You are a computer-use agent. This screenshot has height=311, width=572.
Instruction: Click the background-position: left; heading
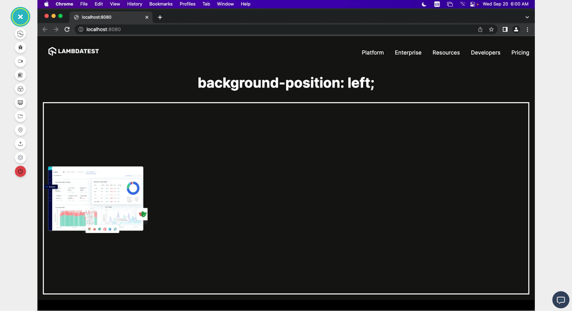click(x=286, y=83)
